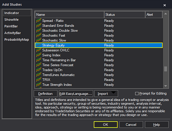
Task: Click the studies list scrollbar thumb
Action: click(166, 69)
